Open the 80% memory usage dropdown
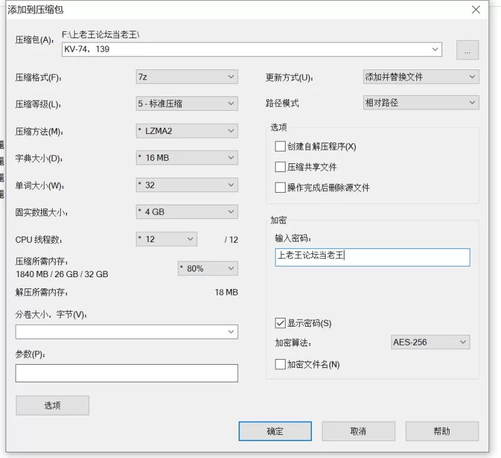The height and width of the screenshot is (458, 501). coord(208,268)
